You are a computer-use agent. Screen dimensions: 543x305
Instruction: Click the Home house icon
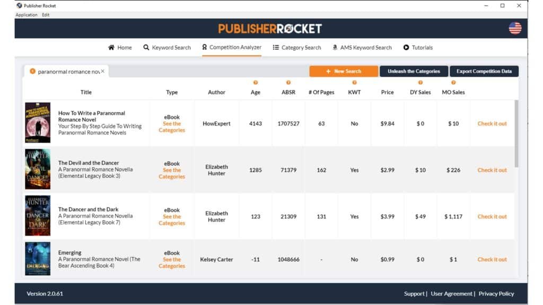tap(111, 47)
